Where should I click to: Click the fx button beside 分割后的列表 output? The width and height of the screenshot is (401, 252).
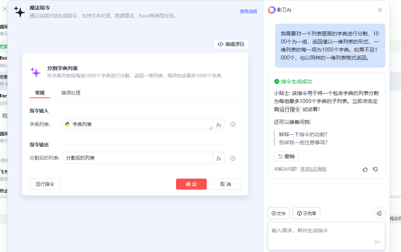click(x=219, y=158)
